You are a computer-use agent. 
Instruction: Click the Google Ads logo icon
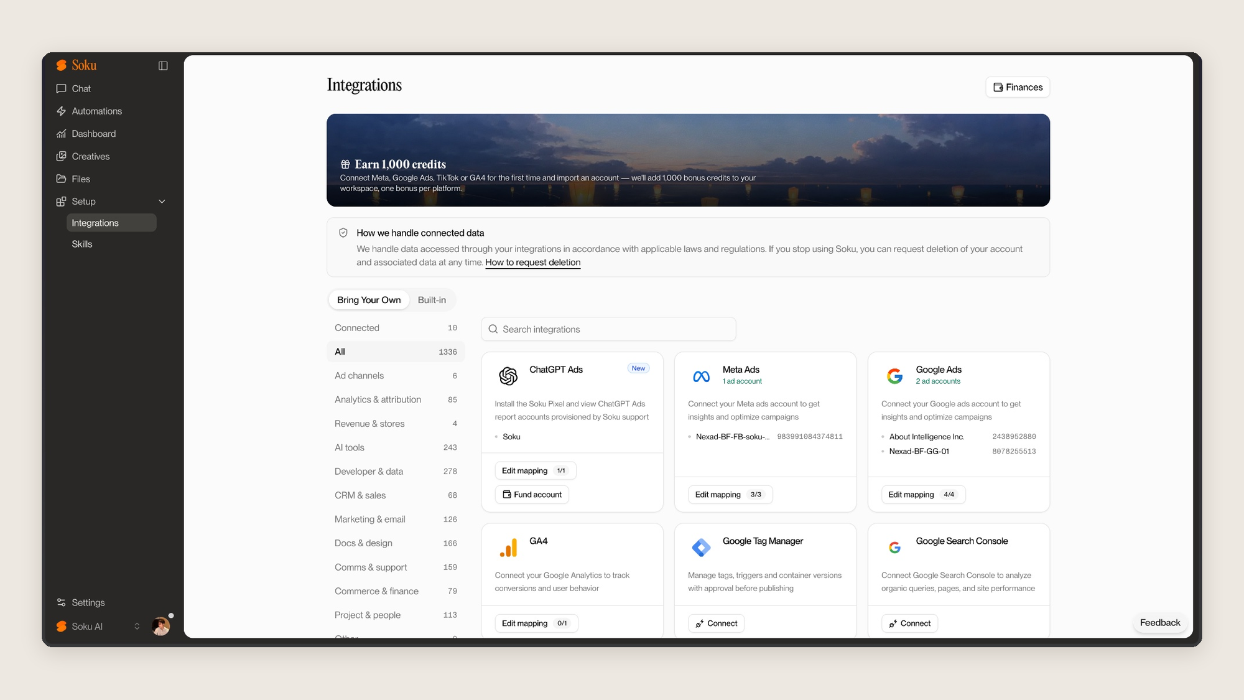pyautogui.click(x=894, y=376)
